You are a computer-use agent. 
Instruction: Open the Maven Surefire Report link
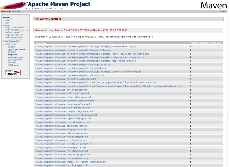15,57
